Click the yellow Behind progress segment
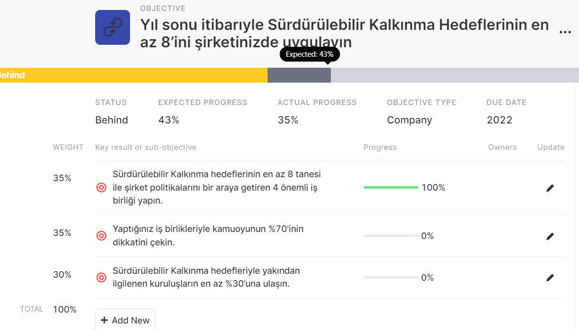Screen dimensions: 579x330 134,75
